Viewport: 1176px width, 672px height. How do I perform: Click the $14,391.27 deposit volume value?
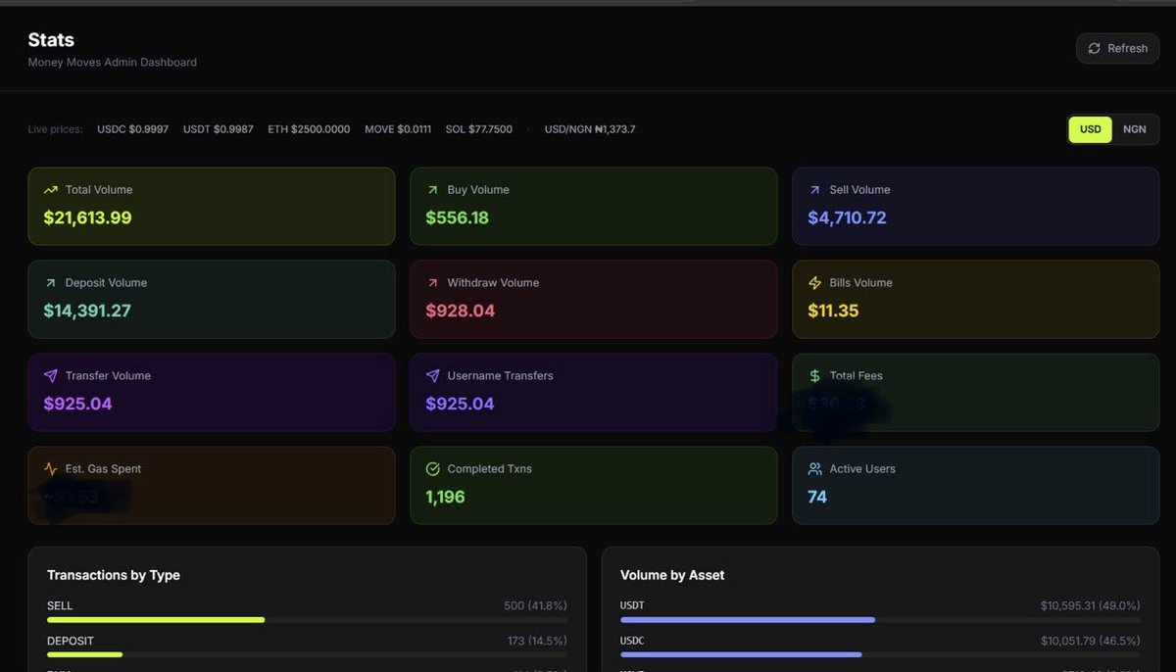tap(87, 311)
